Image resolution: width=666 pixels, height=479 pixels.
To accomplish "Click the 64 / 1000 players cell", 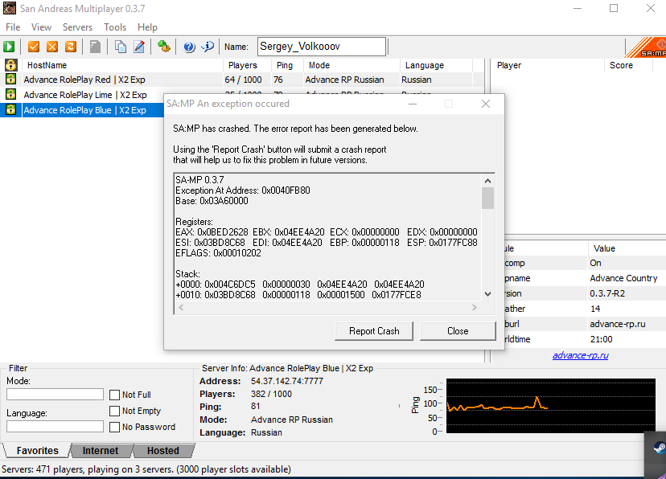I will pyautogui.click(x=244, y=80).
